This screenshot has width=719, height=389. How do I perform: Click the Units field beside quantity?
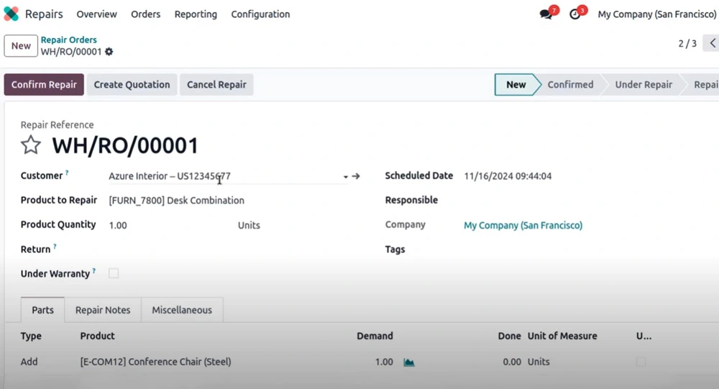[x=249, y=225]
